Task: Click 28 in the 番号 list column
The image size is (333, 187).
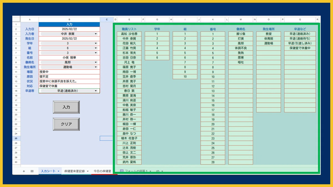Action: point(213,162)
